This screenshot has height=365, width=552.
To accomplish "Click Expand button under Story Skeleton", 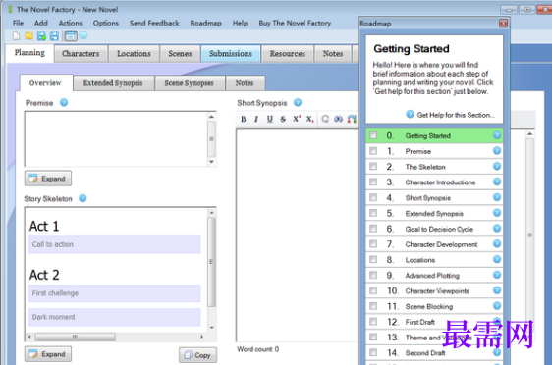I will [x=48, y=354].
